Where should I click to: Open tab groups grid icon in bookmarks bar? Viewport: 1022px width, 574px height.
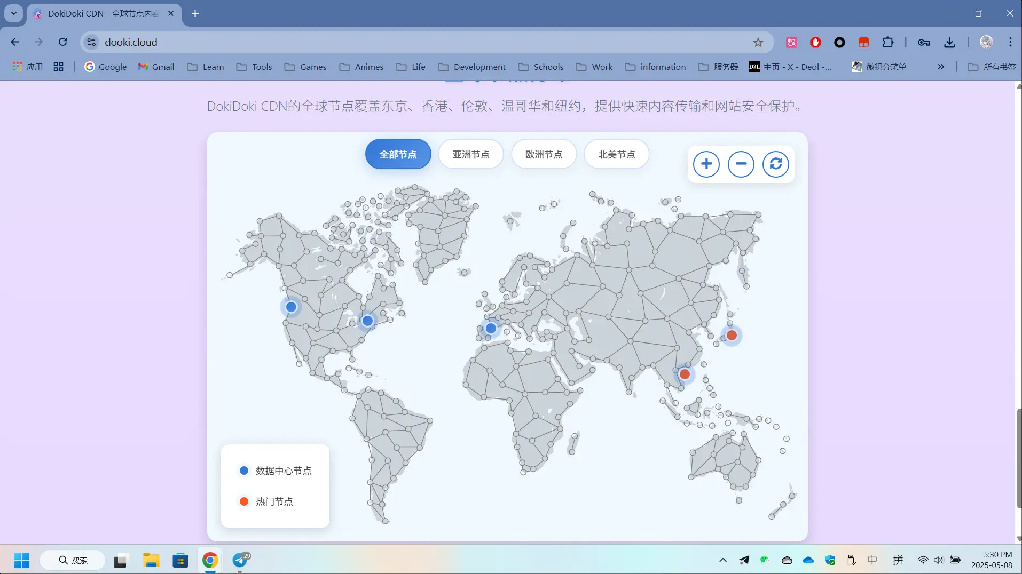coord(59,67)
